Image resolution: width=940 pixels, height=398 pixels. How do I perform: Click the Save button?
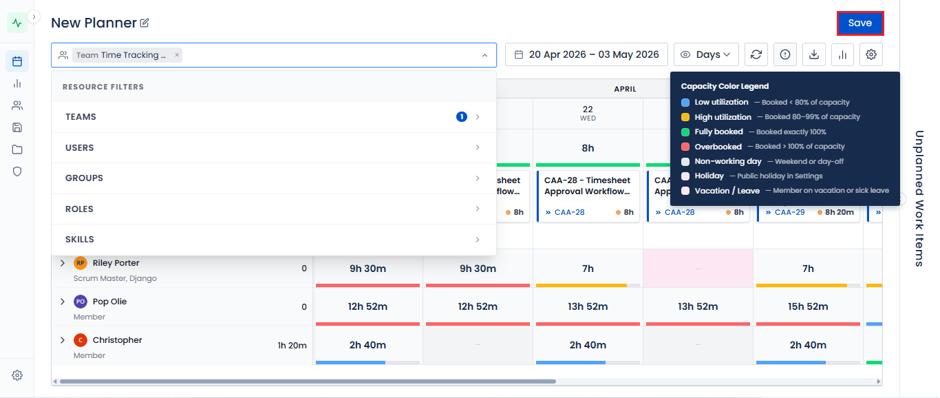(x=860, y=23)
